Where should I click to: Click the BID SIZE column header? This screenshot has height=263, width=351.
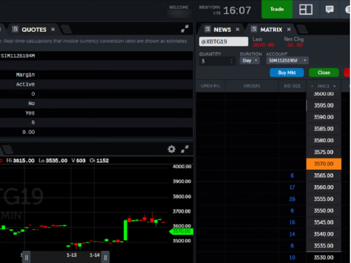[292, 86]
